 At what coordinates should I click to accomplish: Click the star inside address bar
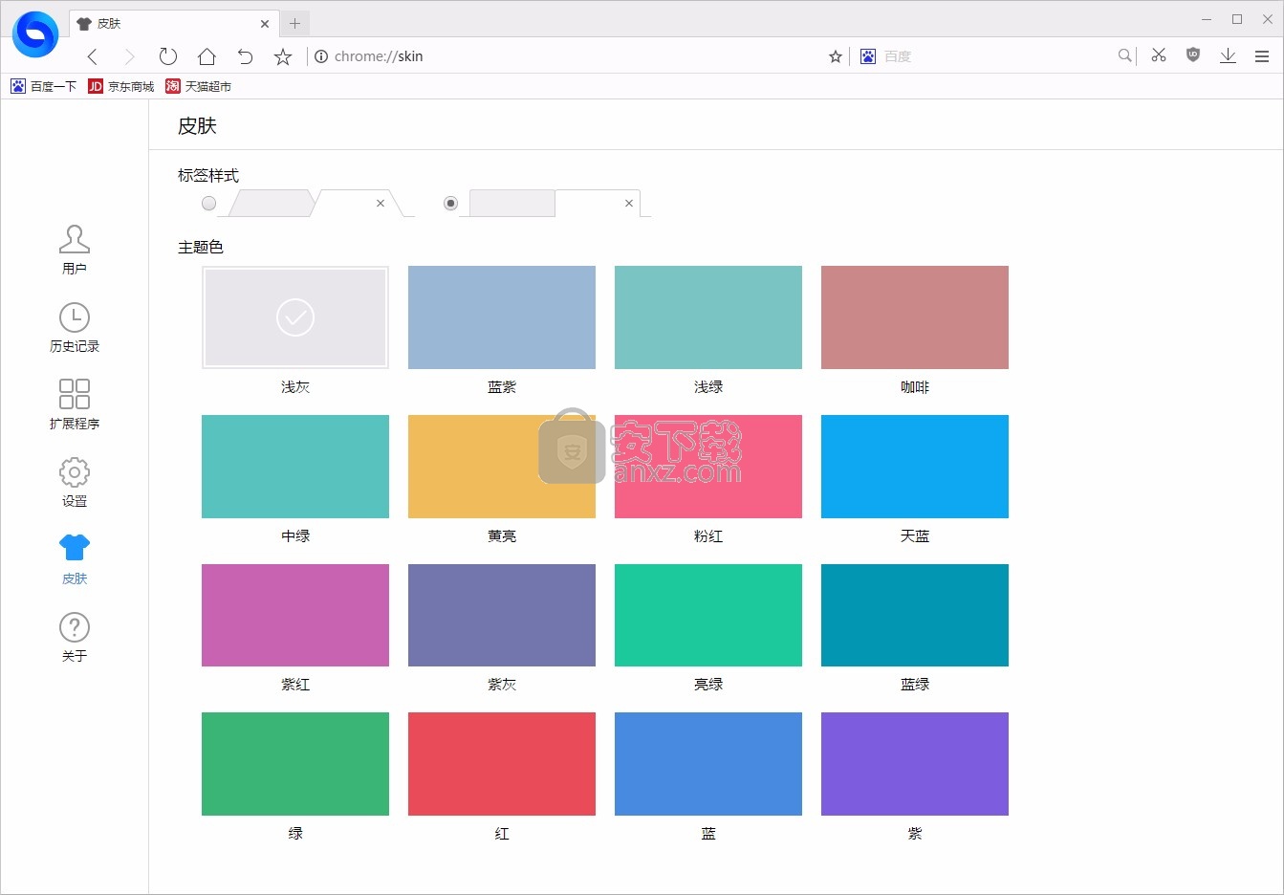[x=836, y=56]
